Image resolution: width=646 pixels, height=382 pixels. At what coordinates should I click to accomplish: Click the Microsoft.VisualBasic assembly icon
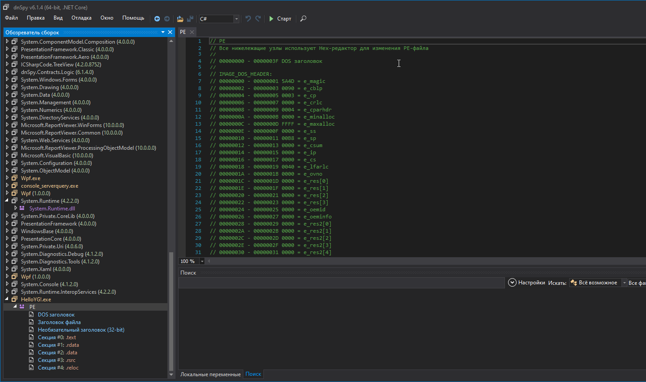pyautogui.click(x=15, y=155)
